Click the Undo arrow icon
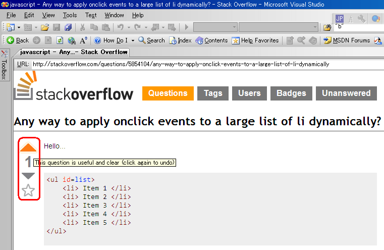 coord(121,27)
